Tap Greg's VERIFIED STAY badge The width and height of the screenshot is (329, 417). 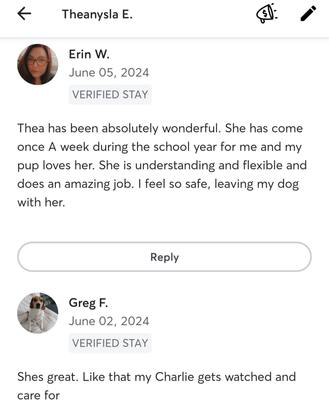point(110,343)
